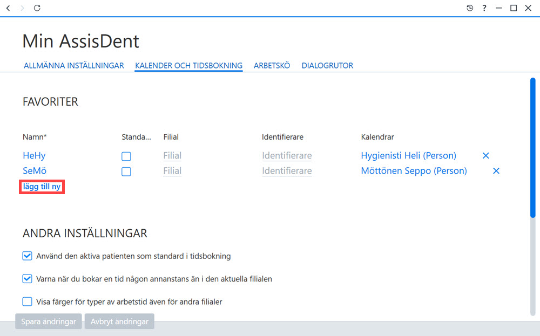The image size is (540, 336).
Task: Open help via the question mark icon
Action: [484, 8]
